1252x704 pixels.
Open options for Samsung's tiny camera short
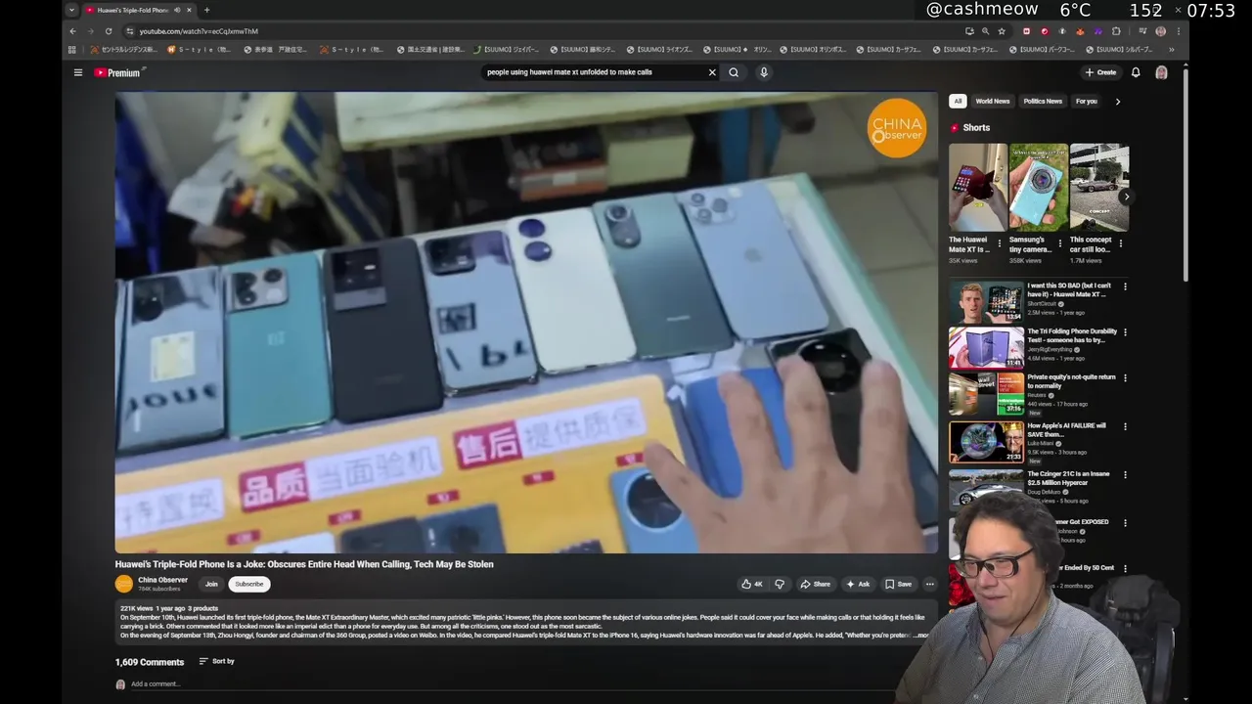[1060, 242]
